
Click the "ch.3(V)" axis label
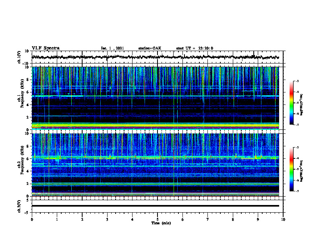tap(19, 206)
